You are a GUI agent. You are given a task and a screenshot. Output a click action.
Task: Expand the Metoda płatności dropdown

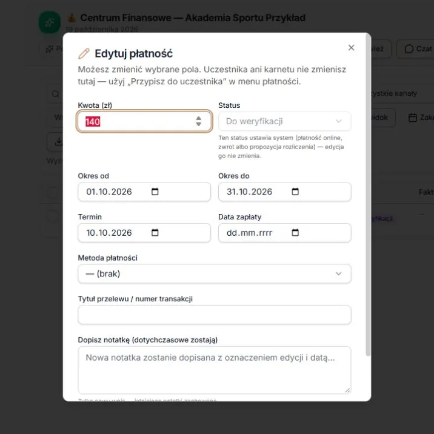[215, 273]
